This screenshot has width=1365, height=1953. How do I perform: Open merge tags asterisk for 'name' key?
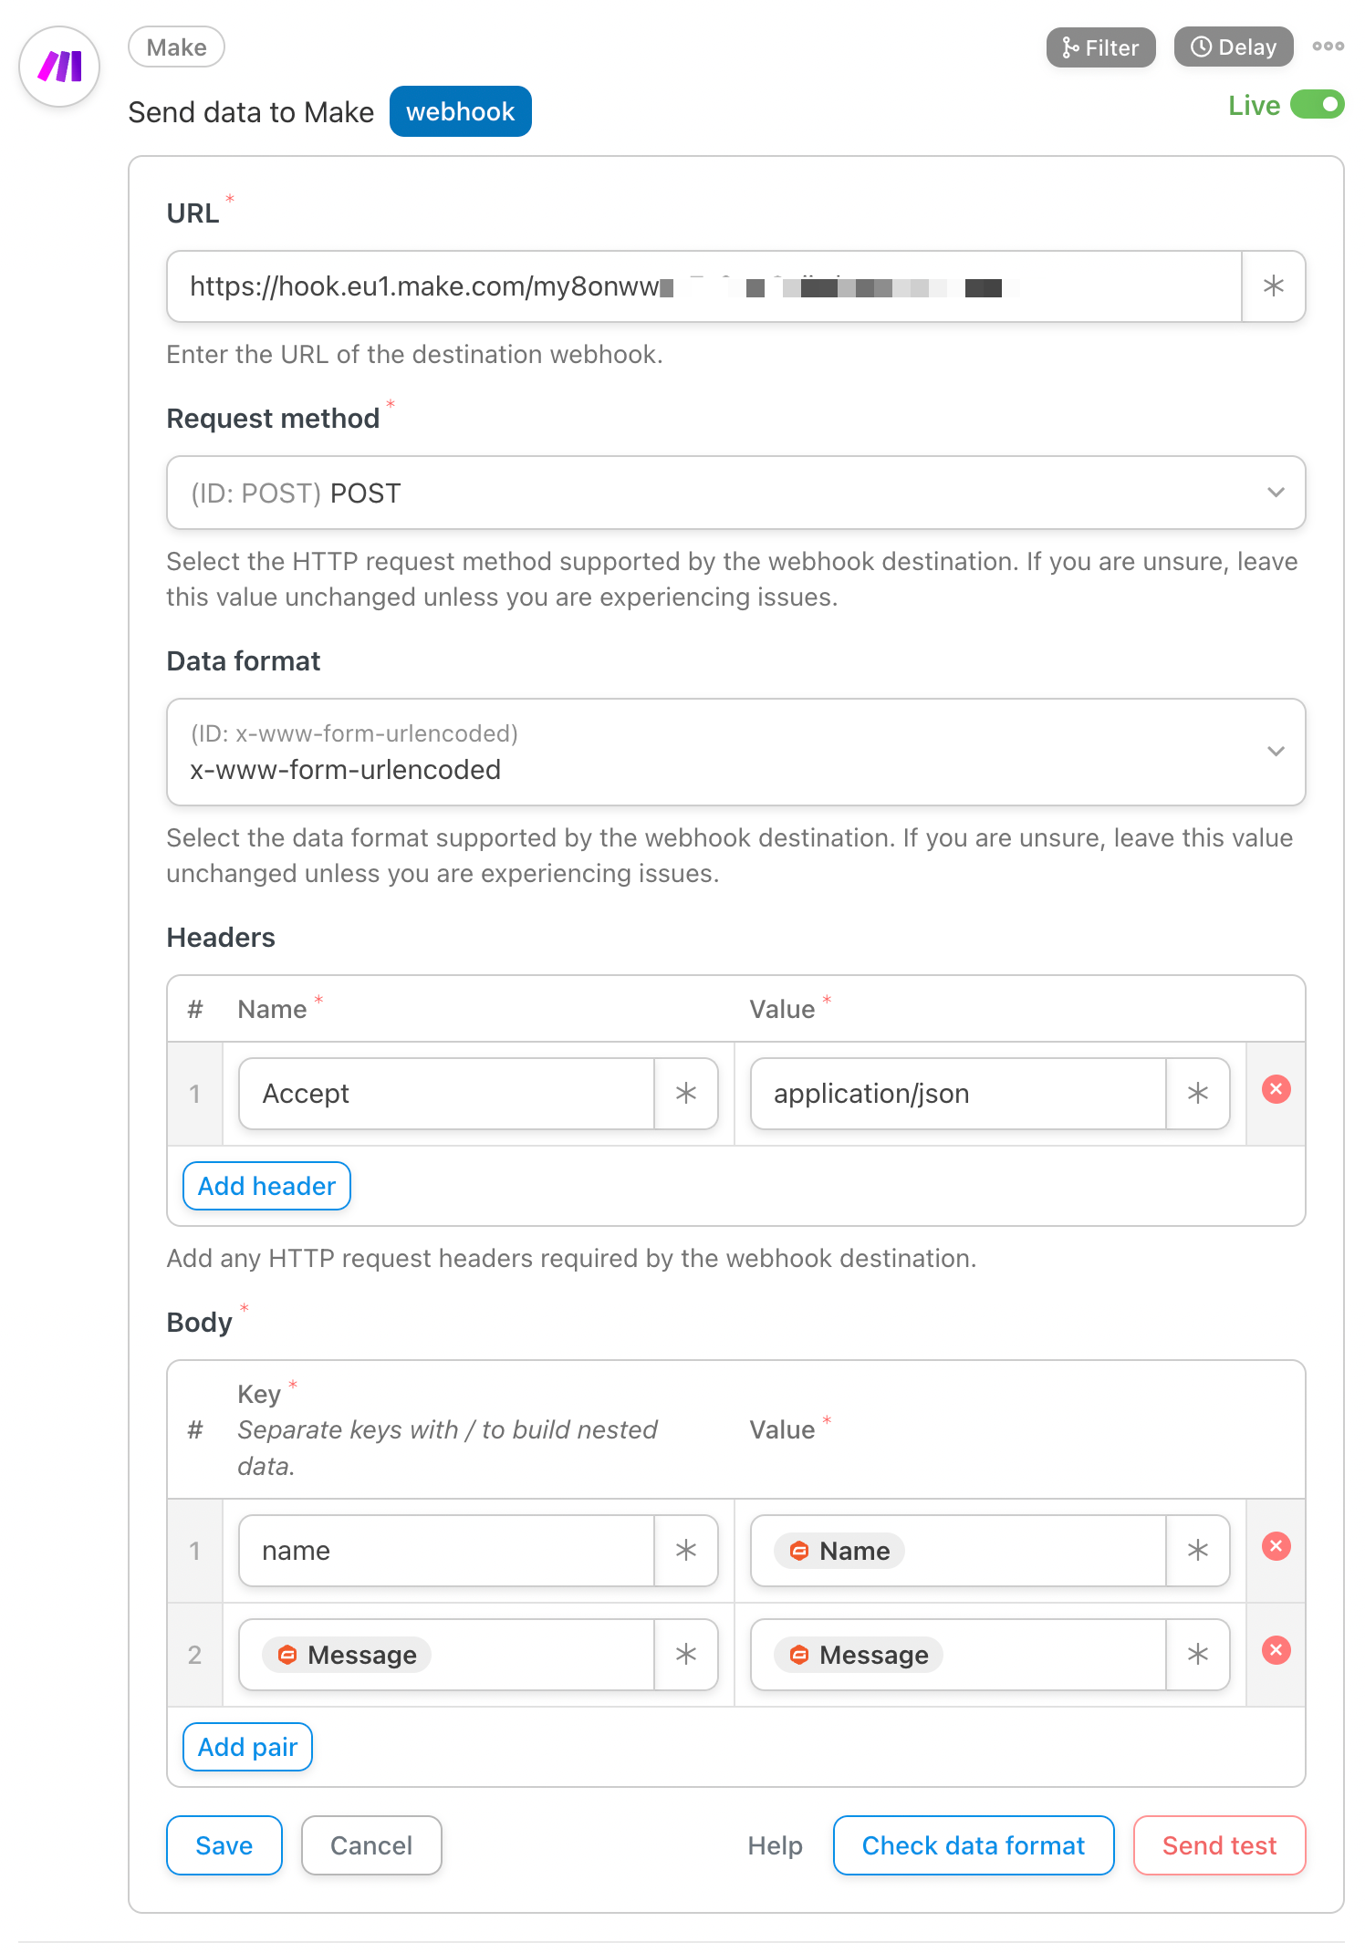(x=685, y=1551)
